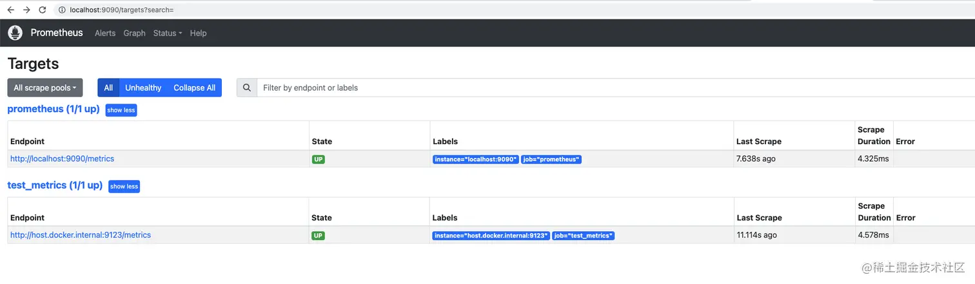Focus the Filter by endpoint or labels field

pos(616,88)
